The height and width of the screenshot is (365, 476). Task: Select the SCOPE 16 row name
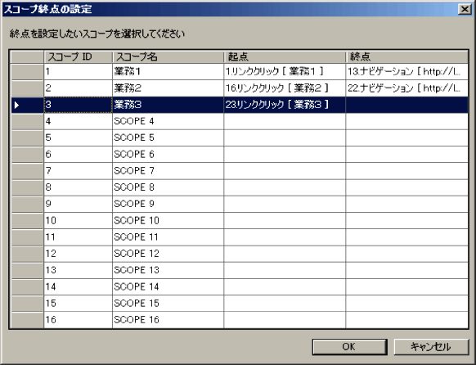click(x=168, y=320)
